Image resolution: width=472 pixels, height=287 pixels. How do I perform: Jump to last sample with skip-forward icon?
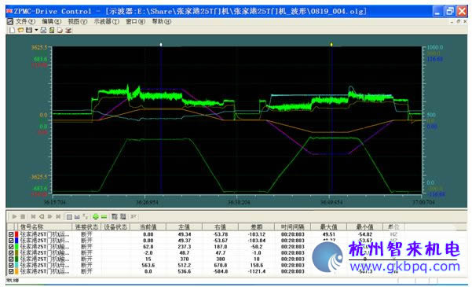pos(58,216)
